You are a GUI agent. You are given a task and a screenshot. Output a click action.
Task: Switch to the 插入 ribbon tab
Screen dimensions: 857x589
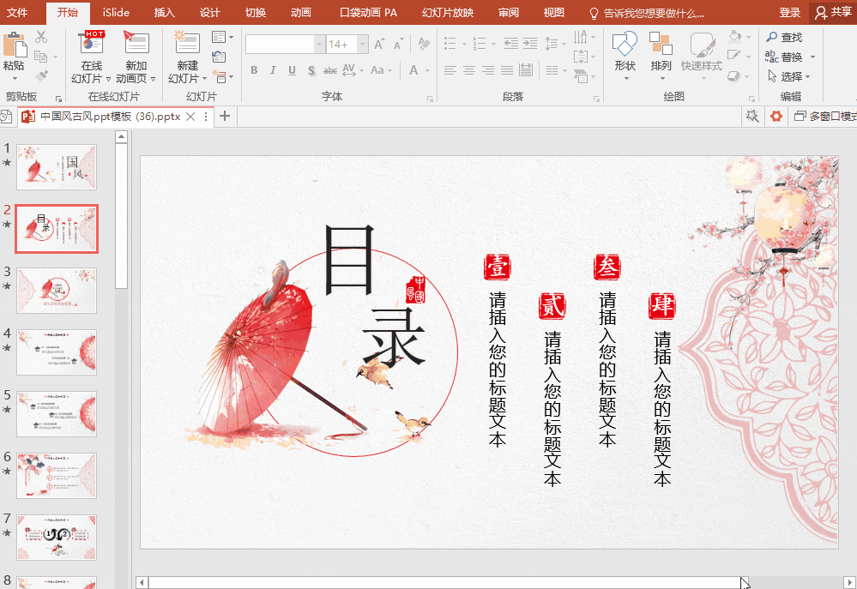tap(164, 13)
